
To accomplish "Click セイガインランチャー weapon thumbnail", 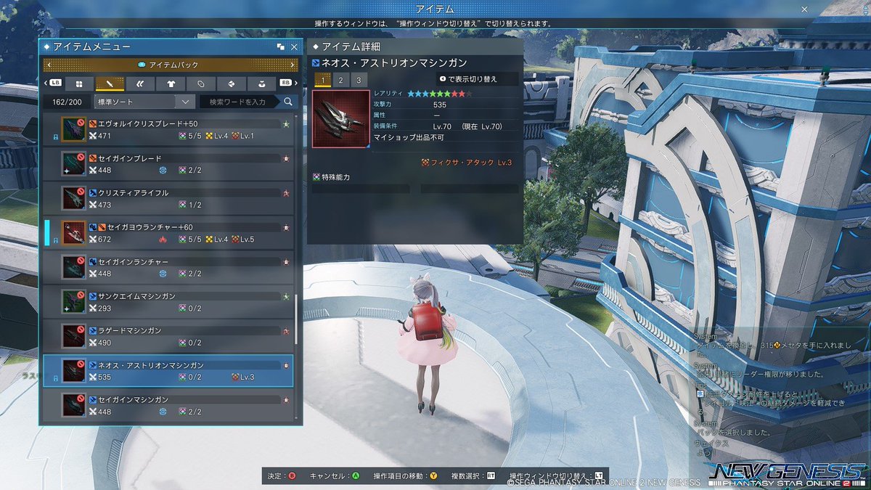I will click(74, 267).
